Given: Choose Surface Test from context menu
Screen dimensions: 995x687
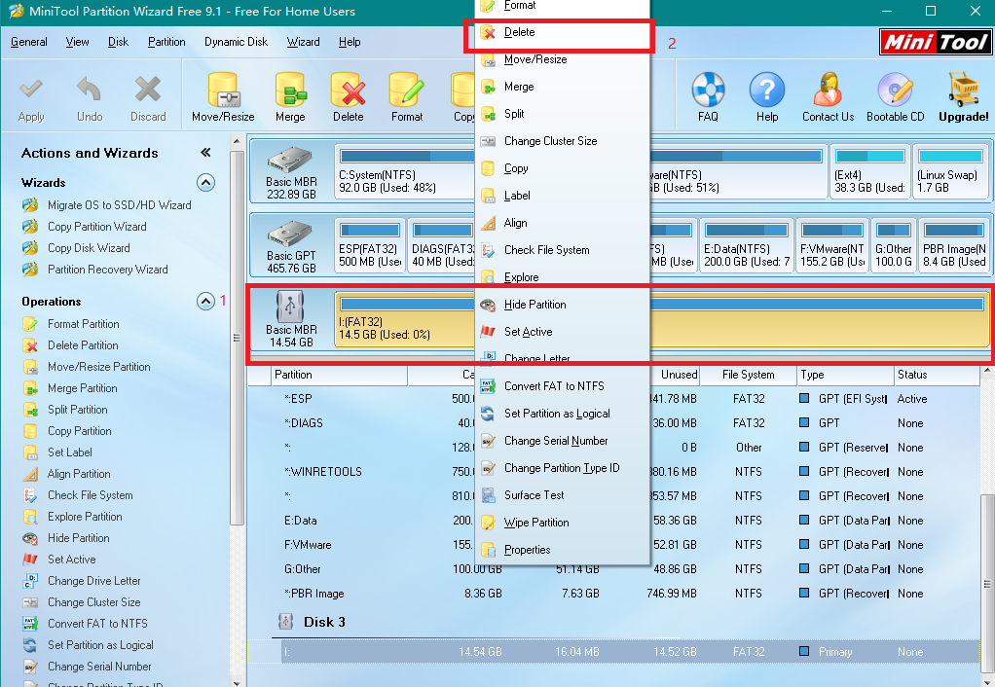Looking at the screenshot, I should click(x=562, y=495).
